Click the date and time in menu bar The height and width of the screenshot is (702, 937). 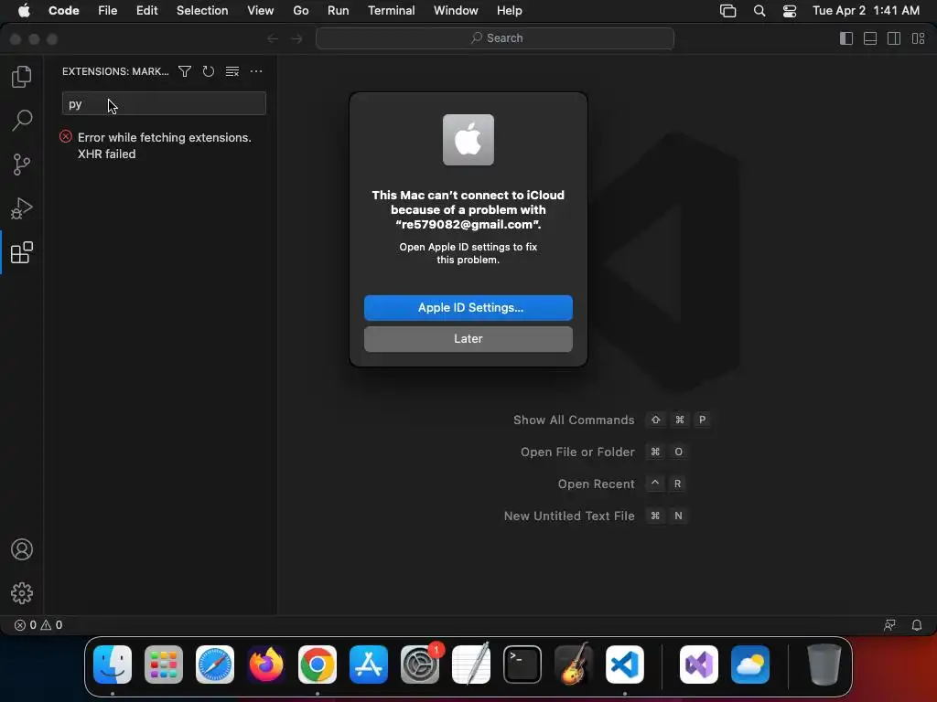866,11
